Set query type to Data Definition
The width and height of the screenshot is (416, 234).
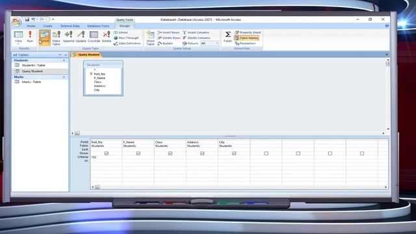pyautogui.click(x=127, y=44)
